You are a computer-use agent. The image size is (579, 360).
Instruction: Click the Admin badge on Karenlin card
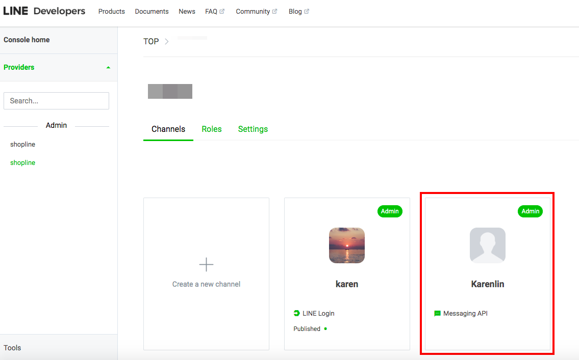530,211
